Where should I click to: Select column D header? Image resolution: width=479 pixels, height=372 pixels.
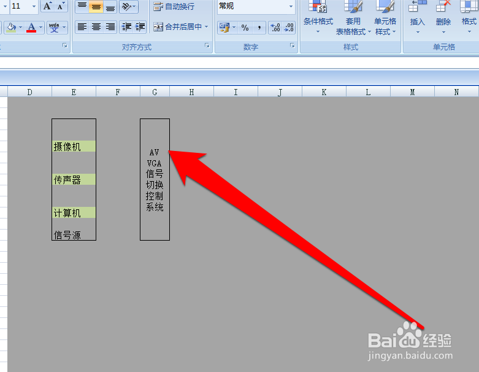(29, 92)
